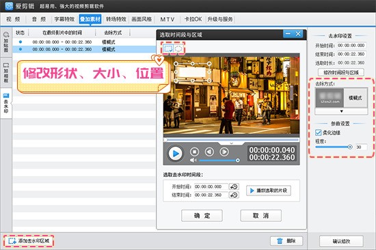Capture current time for 开始时间
This screenshot has width=376, height=250.
click(x=234, y=186)
